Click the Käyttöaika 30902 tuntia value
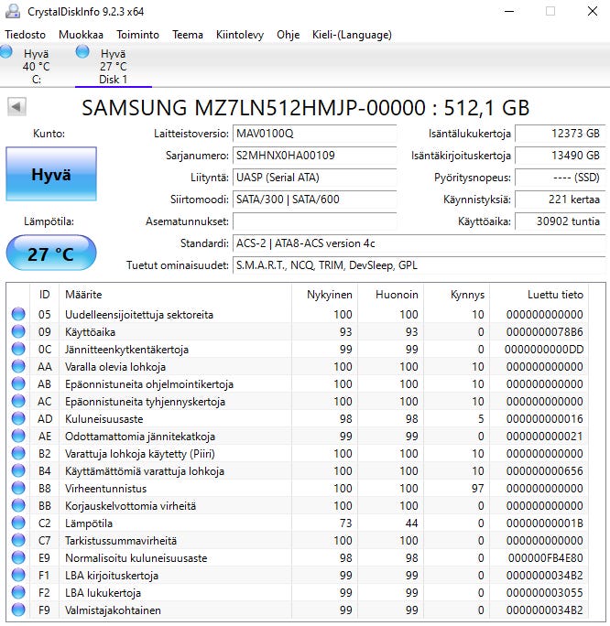Screen dimensions: 610x626 pyautogui.click(x=560, y=221)
